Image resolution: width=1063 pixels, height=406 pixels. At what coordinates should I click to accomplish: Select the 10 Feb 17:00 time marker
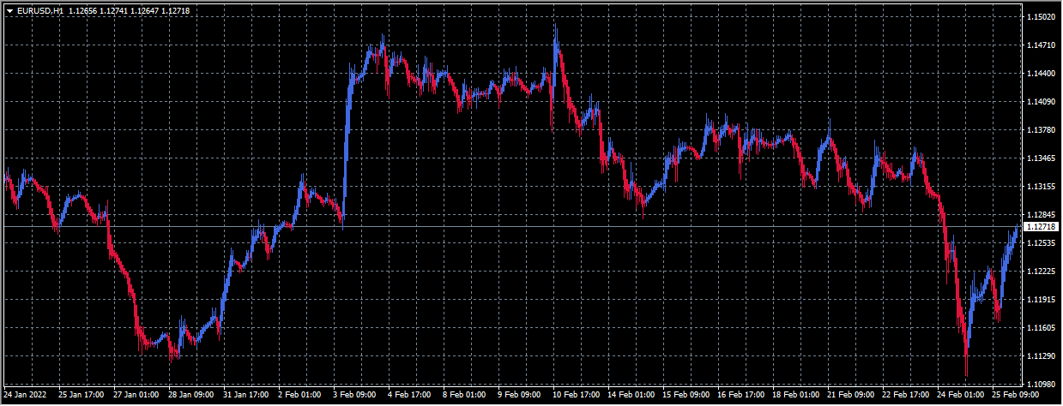[x=575, y=396]
